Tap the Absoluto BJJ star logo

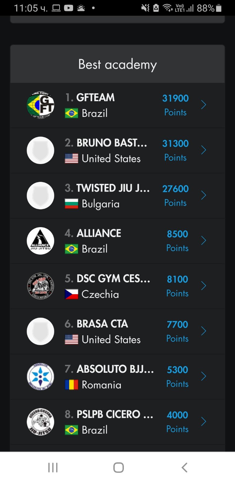coord(40,377)
